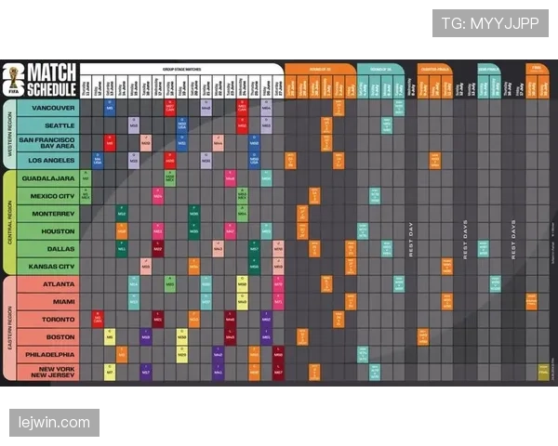Screen dimensions: 558x446
Task: Select the GUADALAJARA city row label
Action: pos(48,178)
